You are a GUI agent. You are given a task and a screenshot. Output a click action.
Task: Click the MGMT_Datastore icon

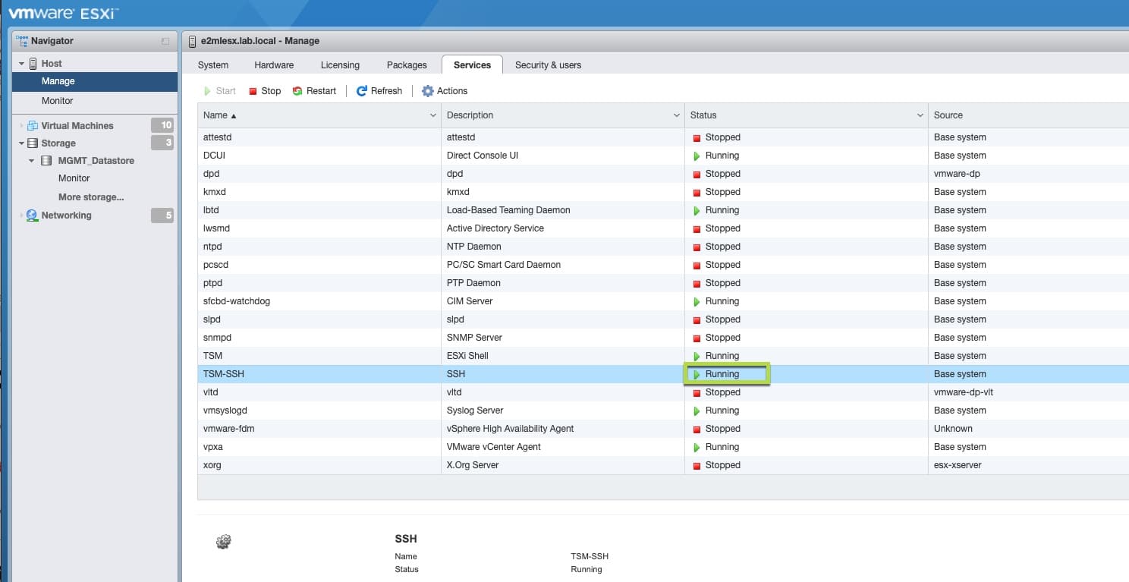[46, 161]
